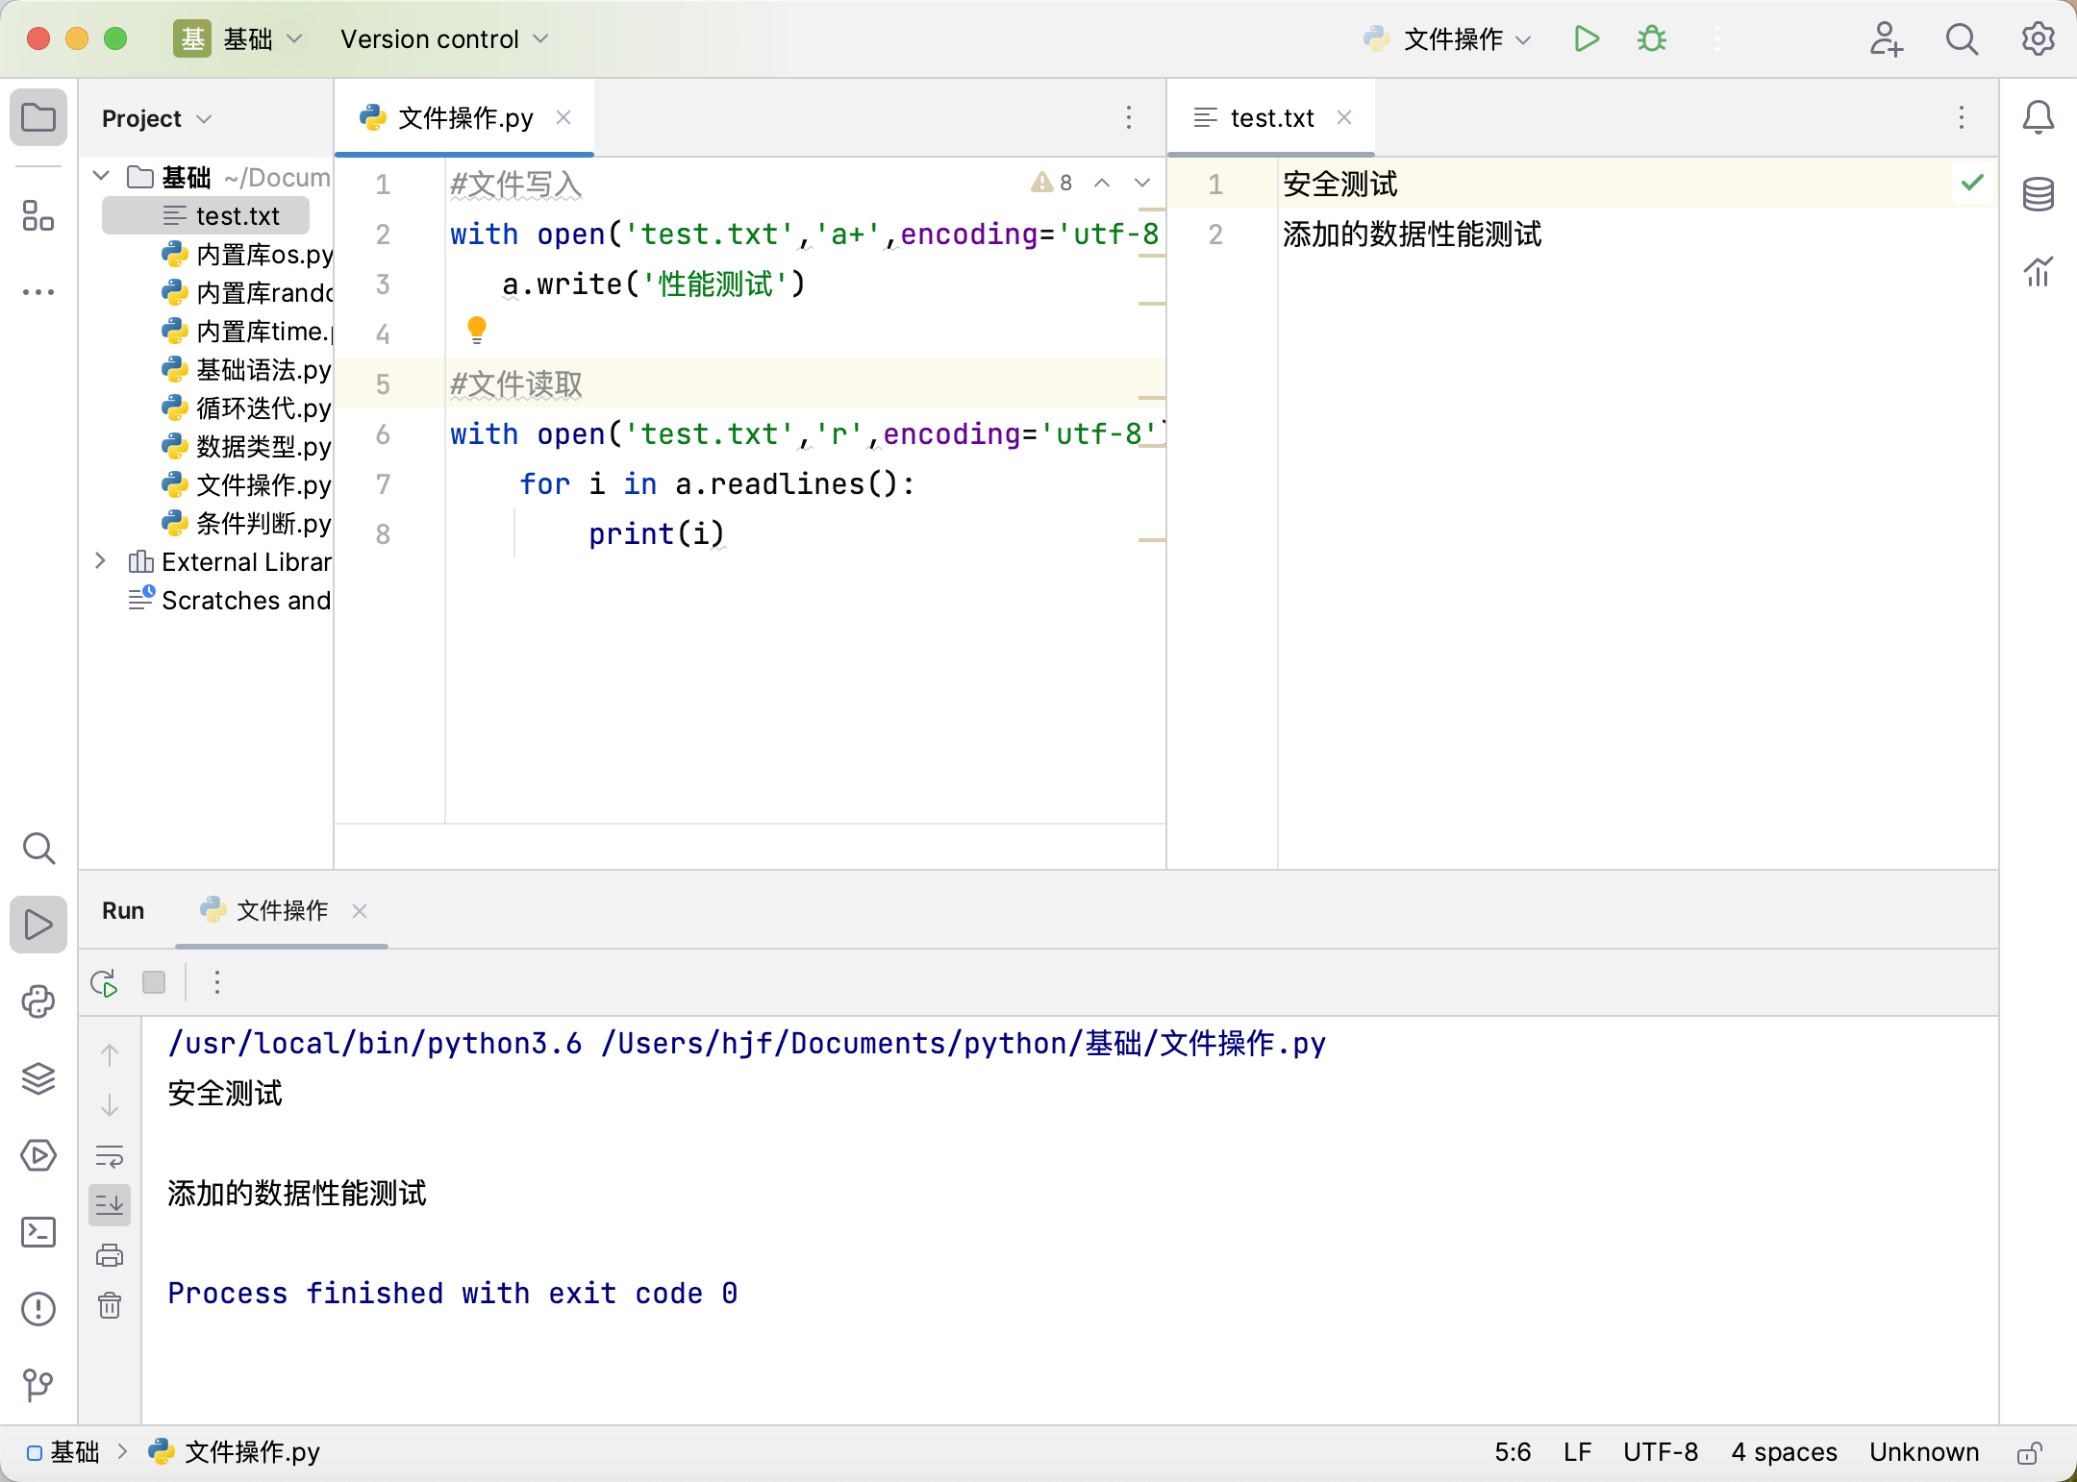Click the Unknown interpreter status
This screenshot has height=1482, width=2077.
pyautogui.click(x=1924, y=1451)
